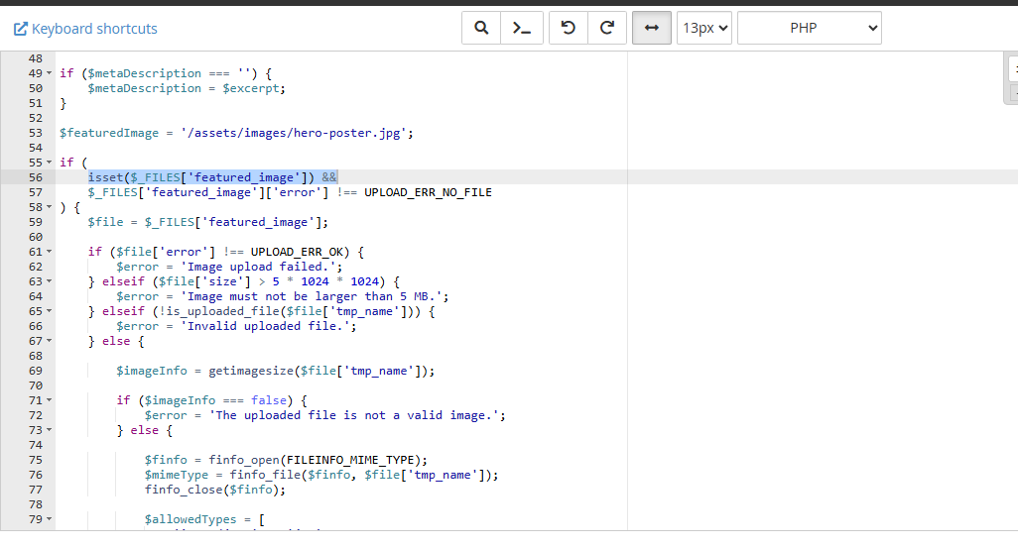Click line number 56 in the gutter
The height and width of the screenshot is (549, 1018).
36,177
